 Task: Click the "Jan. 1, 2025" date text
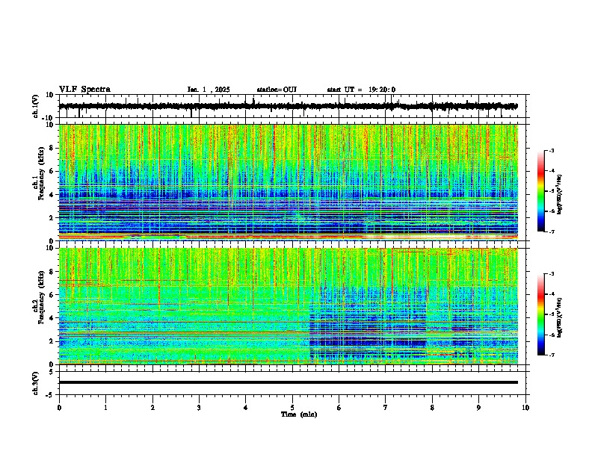tap(209, 90)
